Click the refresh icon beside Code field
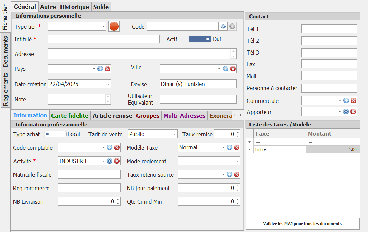The width and height of the screenshot is (368, 232). click(223, 26)
